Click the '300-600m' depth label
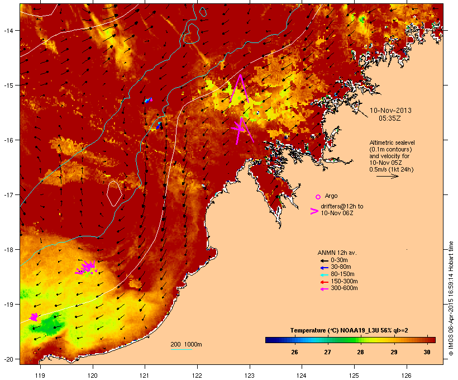Screen dimensions: 458x380 click(x=344, y=288)
